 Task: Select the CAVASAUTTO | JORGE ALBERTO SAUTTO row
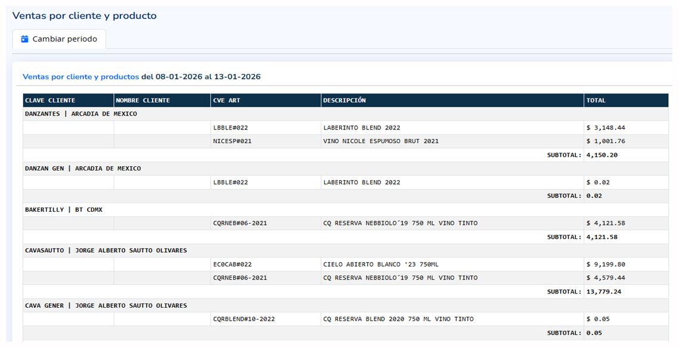click(x=106, y=250)
